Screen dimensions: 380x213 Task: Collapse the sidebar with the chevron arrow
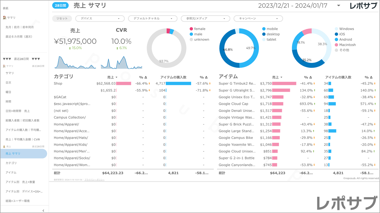click(x=43, y=210)
